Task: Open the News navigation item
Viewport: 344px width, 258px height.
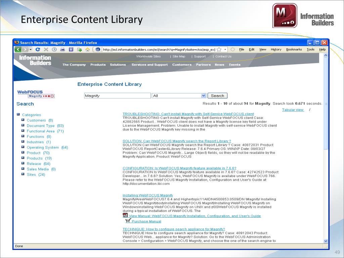Action: (x=219, y=65)
